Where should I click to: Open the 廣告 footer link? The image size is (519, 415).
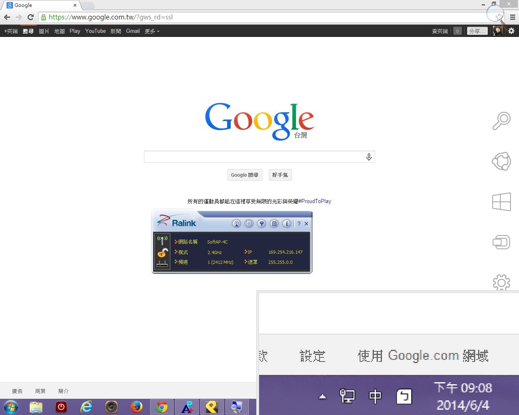(x=17, y=391)
